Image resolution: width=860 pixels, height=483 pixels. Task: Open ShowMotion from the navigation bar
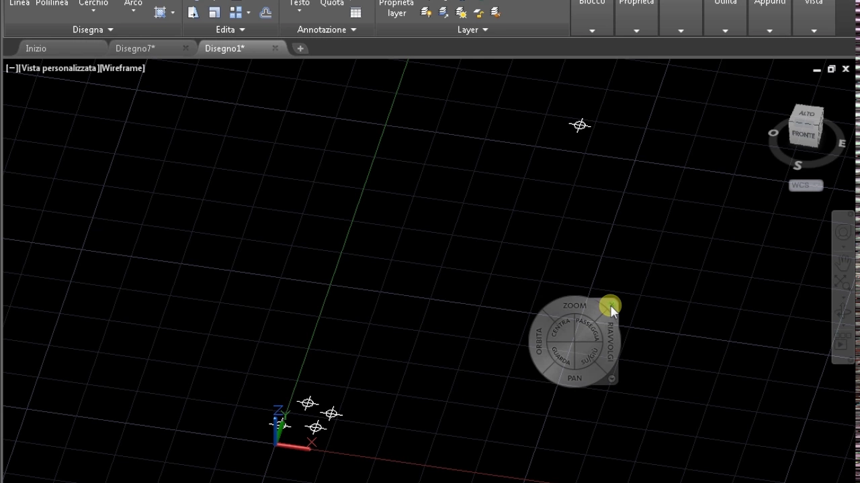tap(843, 340)
